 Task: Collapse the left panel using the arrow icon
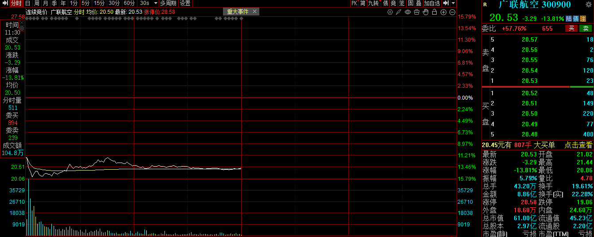(5, 3)
